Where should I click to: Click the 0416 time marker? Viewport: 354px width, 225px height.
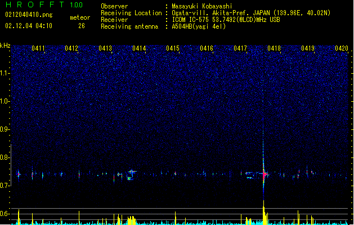pos(207,48)
